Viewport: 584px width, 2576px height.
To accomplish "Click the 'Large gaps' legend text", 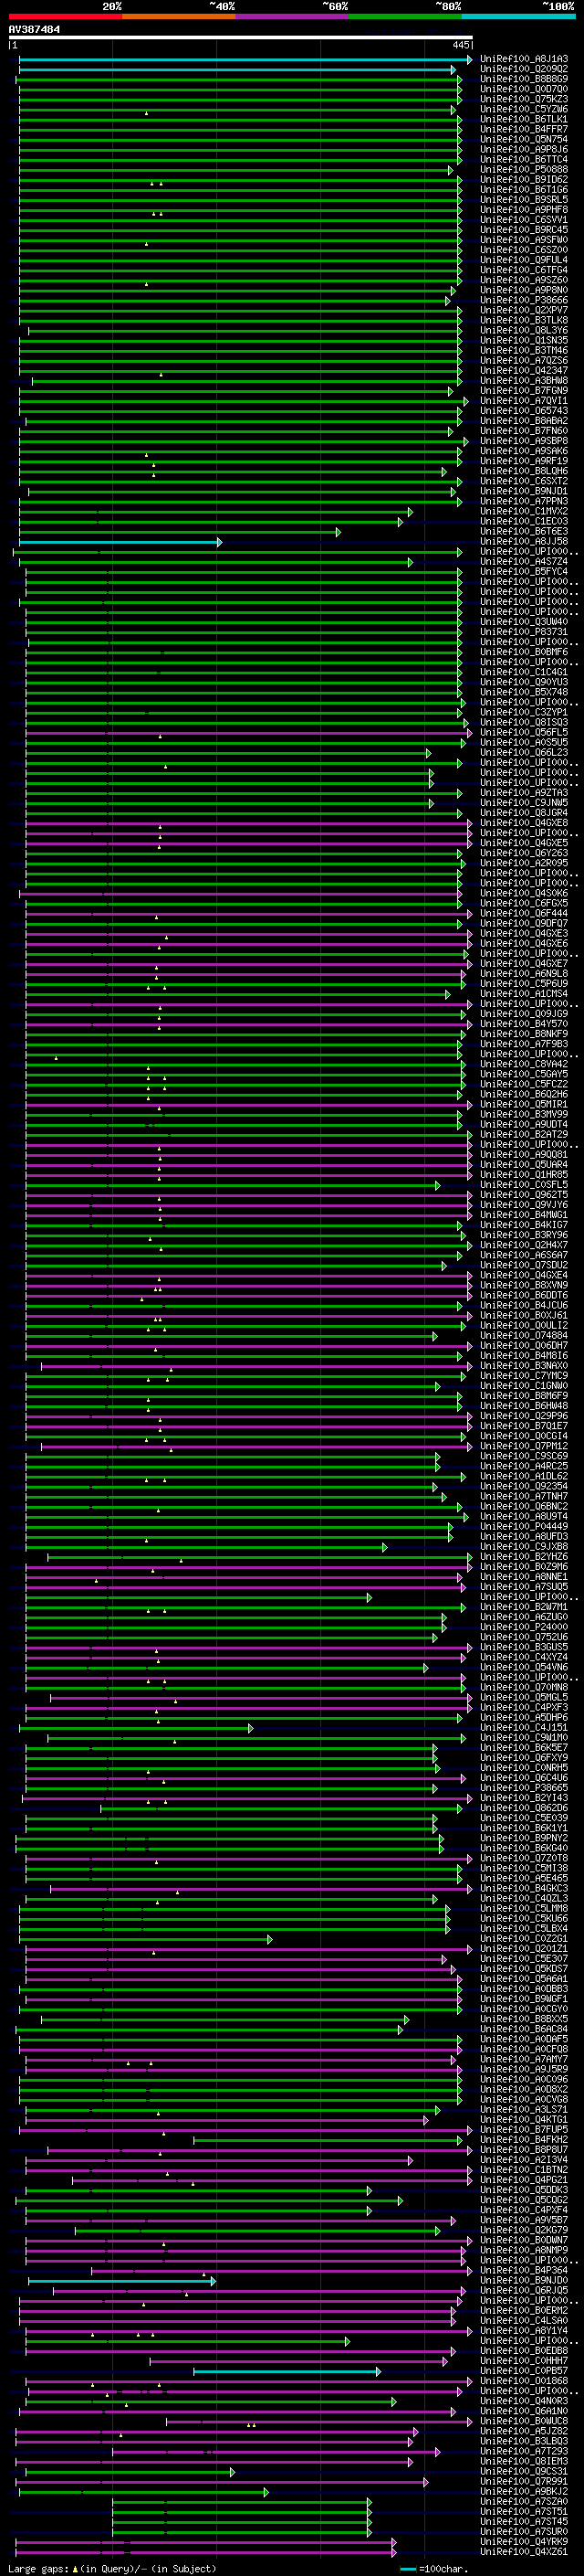I will [x=39, y=2568].
